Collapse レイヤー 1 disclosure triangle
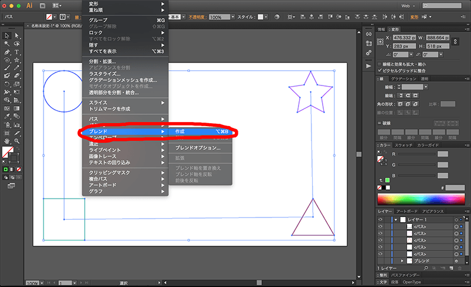471x287 pixels. coord(396,220)
